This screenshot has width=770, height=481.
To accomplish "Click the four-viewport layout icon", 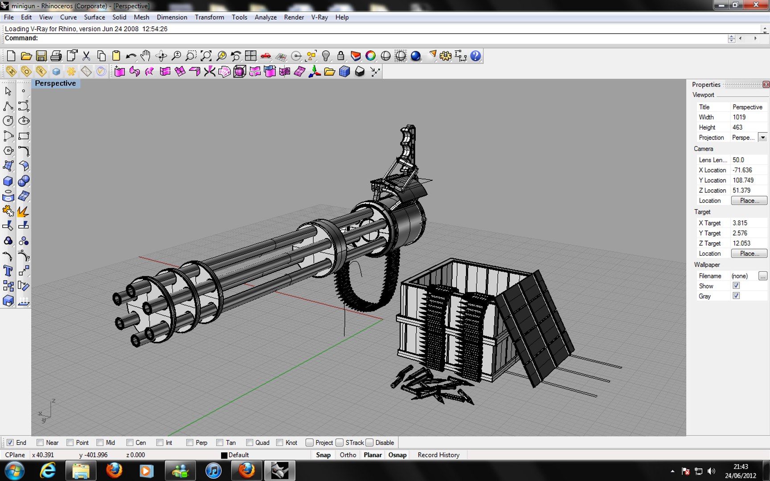I will pos(251,56).
